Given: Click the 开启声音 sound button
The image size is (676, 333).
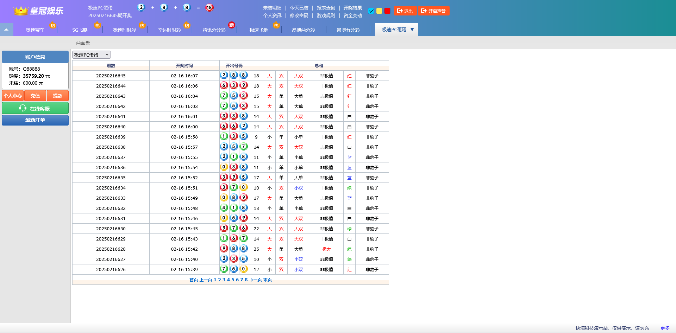Looking at the screenshot, I should (434, 11).
